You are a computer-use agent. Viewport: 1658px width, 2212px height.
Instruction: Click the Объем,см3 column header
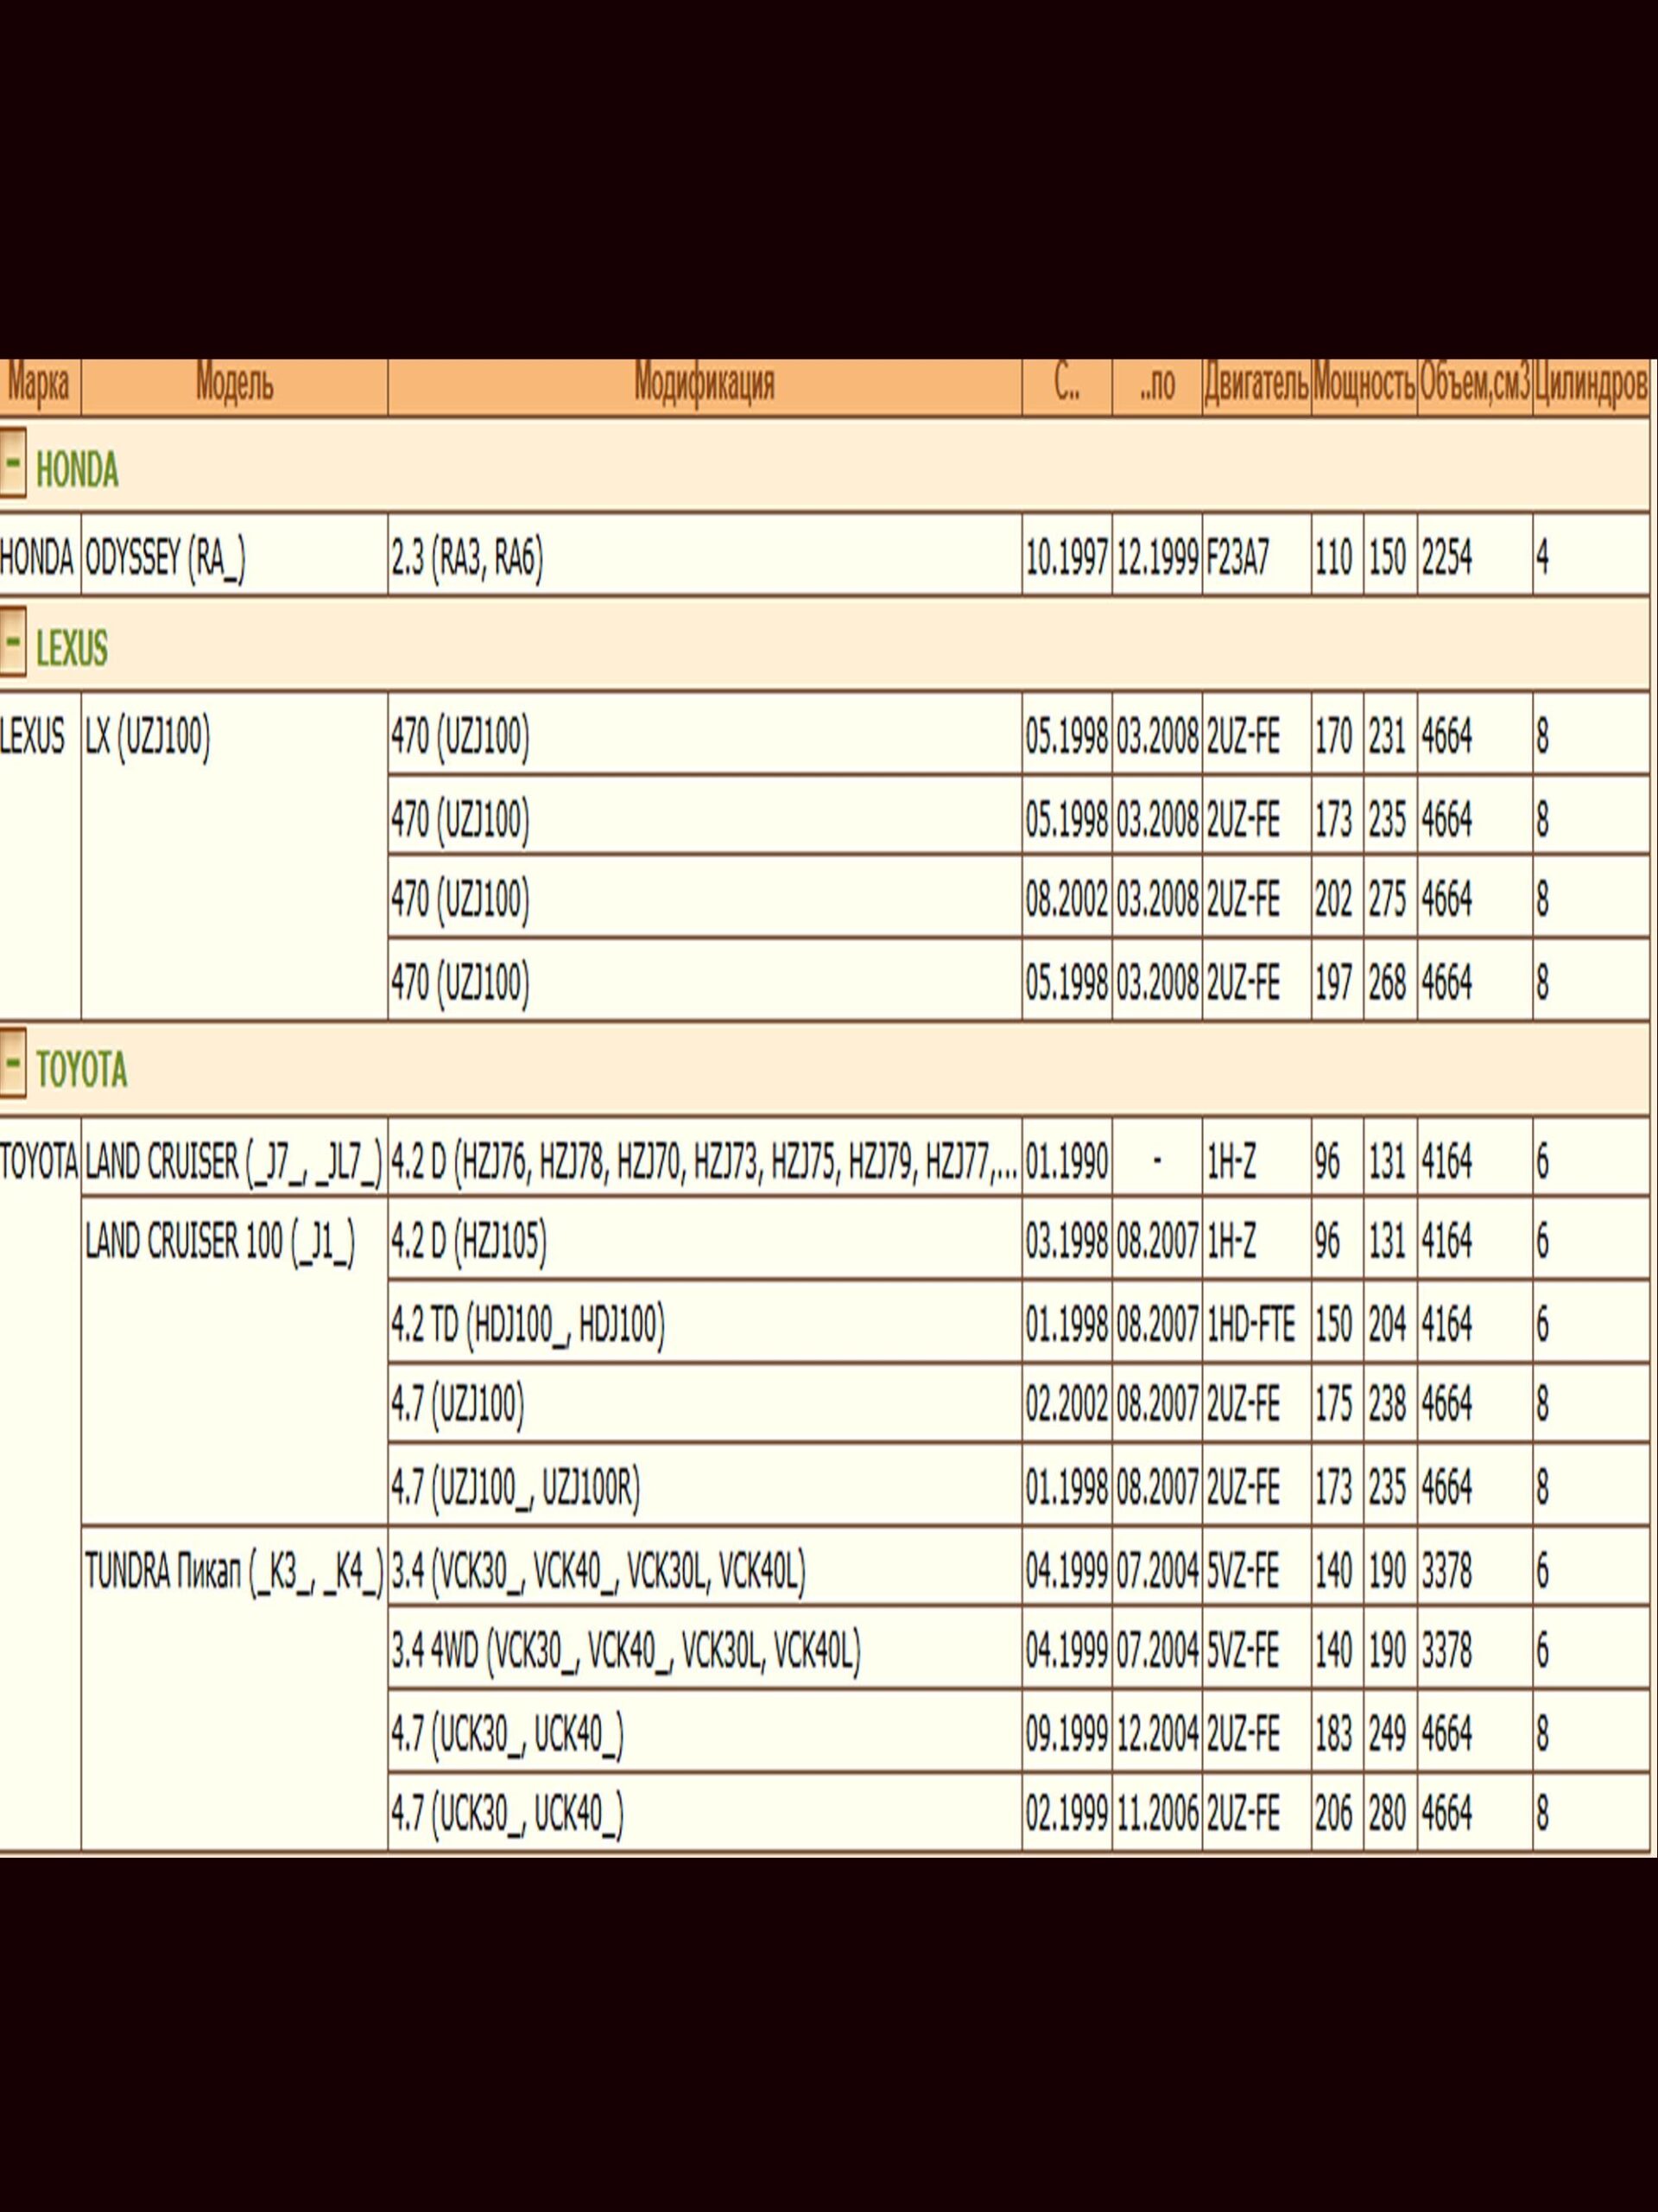coord(1474,385)
